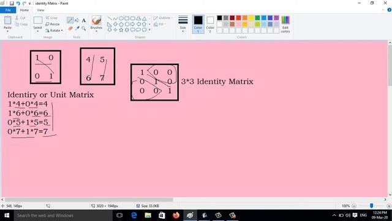Open the Rotate dropdown

point(54,30)
